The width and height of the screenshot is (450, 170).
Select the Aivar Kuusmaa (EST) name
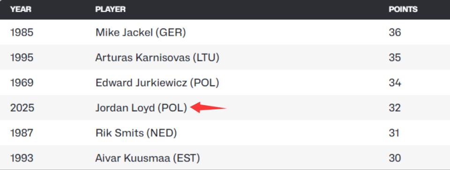pyautogui.click(x=148, y=158)
